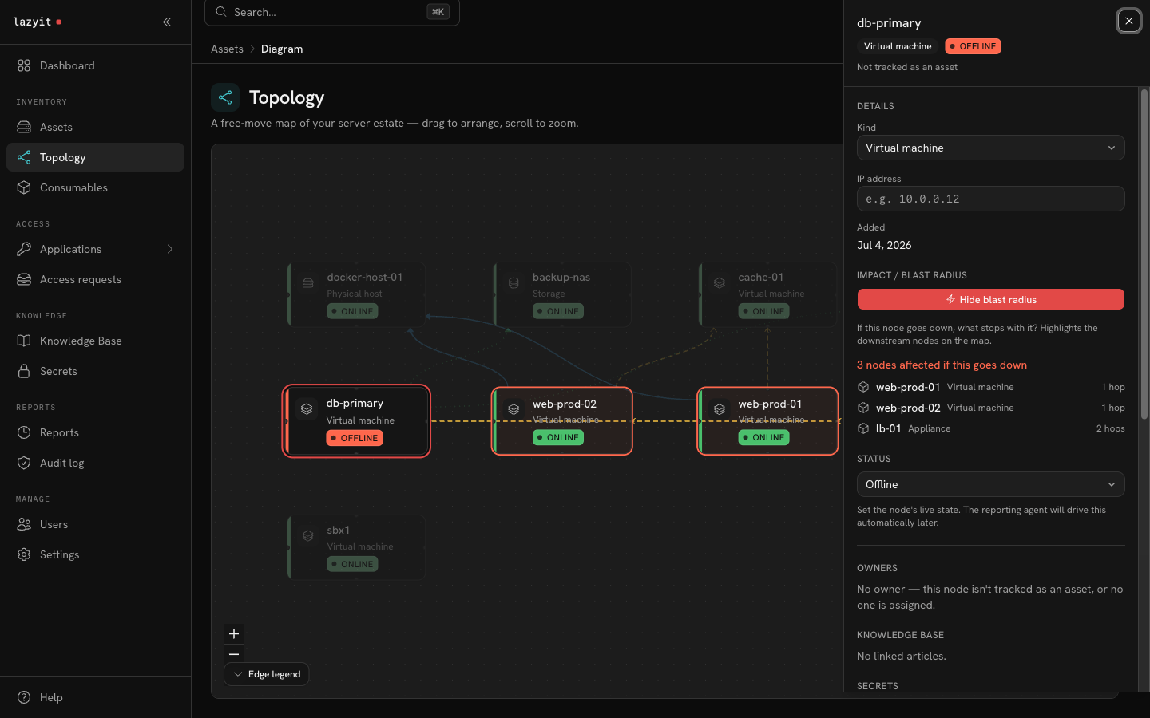Click '3 nodes affected if this goes down'
This screenshot has height=718, width=1150.
pyautogui.click(x=942, y=365)
